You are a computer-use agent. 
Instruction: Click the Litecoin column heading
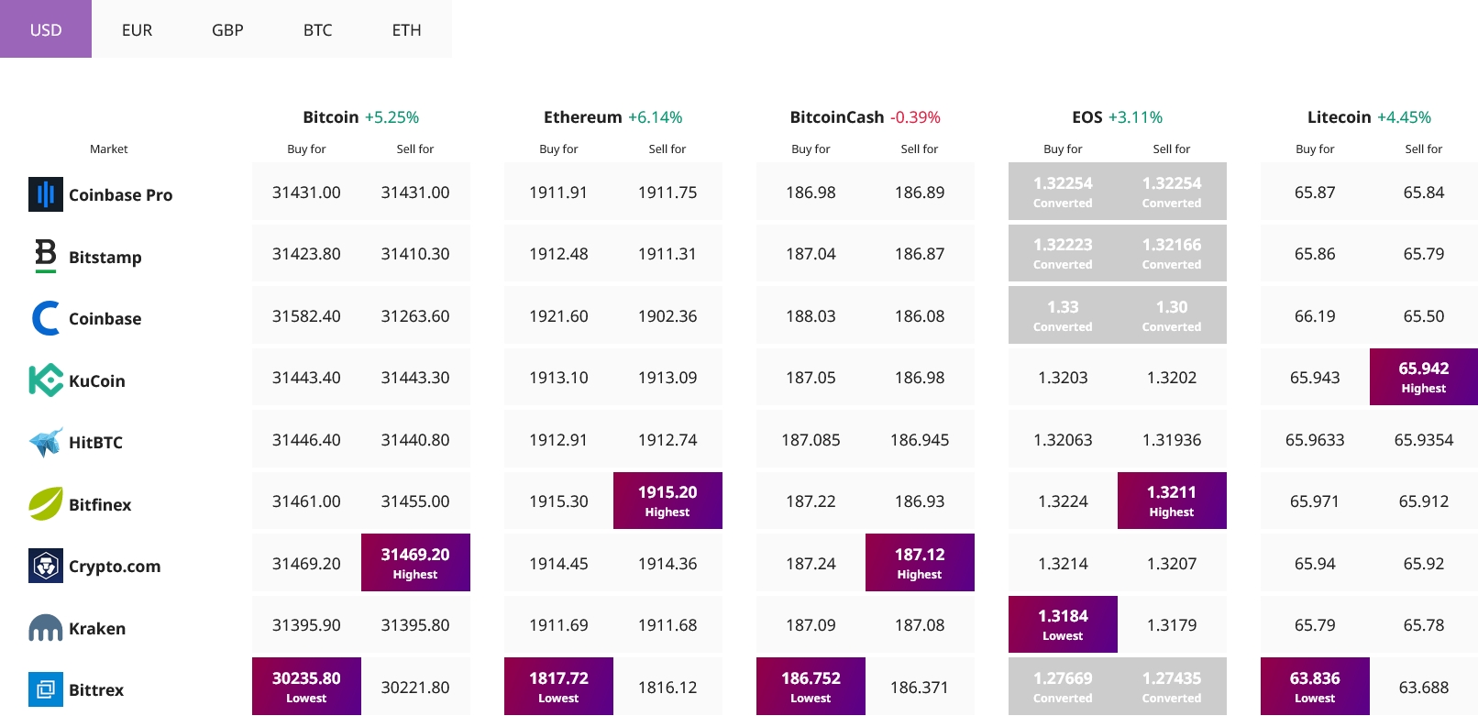1340,117
